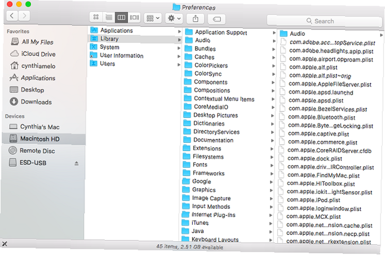
Task: Select the System folder
Action: pos(105,47)
